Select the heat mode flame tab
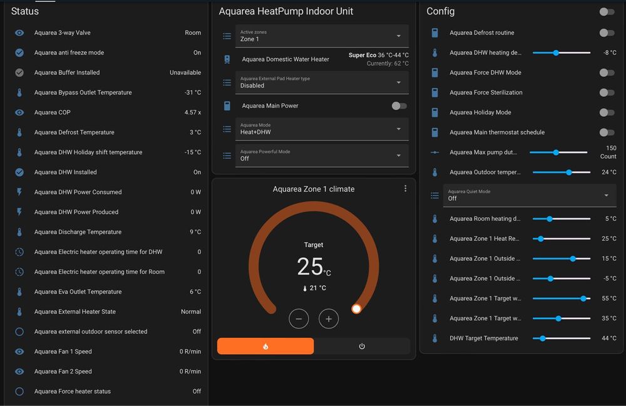 [265, 346]
